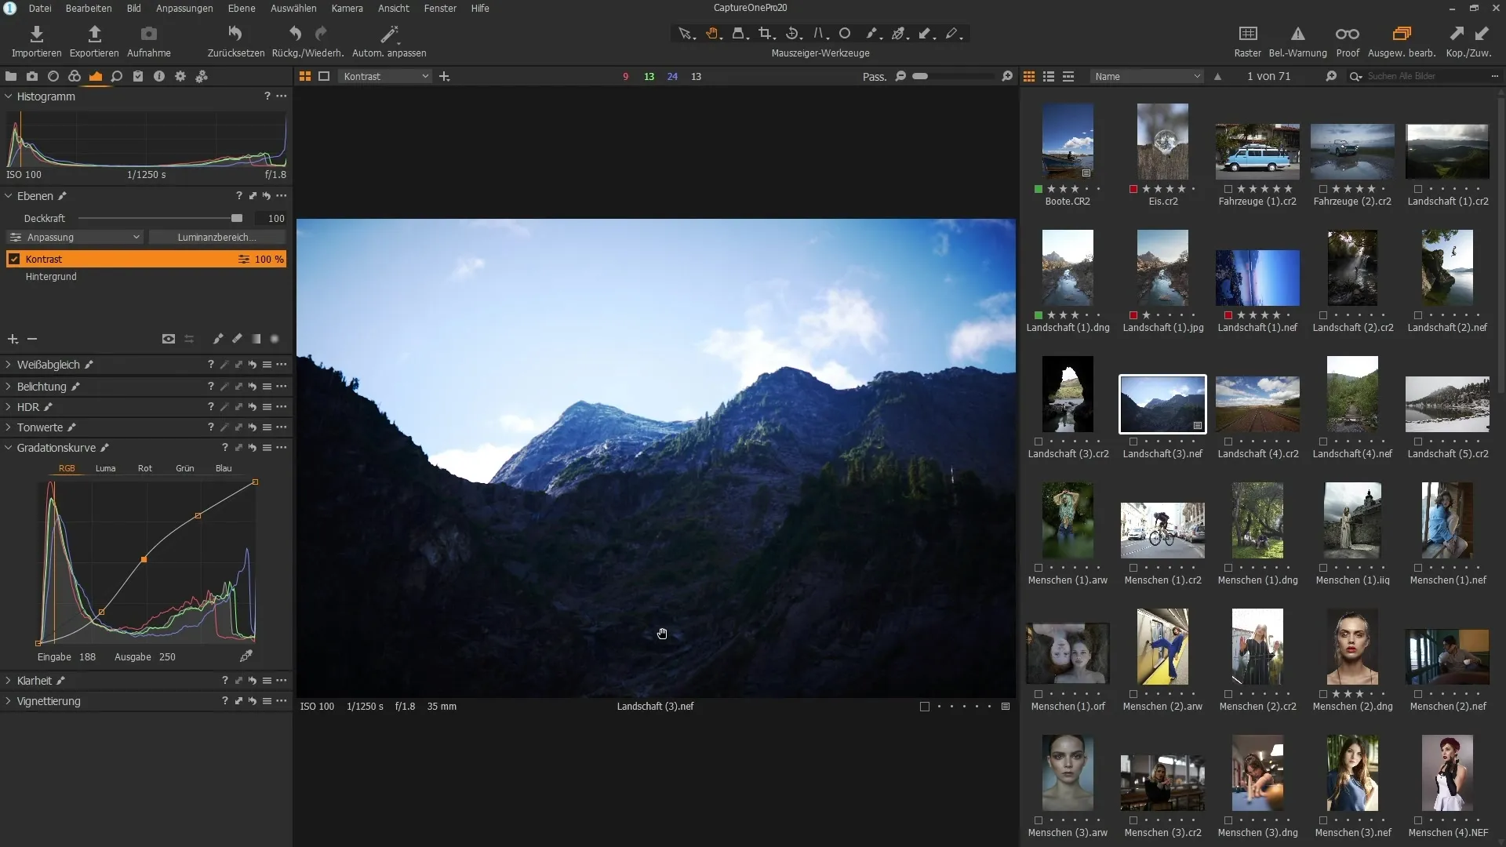Image resolution: width=1506 pixels, height=847 pixels.
Task: Collapse the Ebenen panel
Action: [8, 196]
